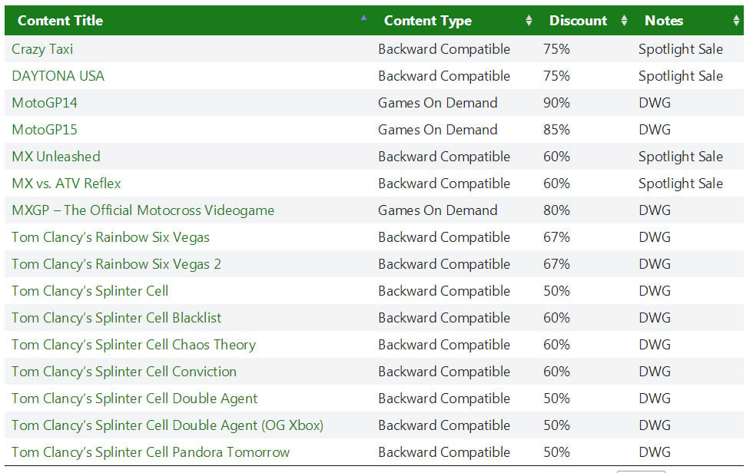Sort by the Content Title column arrow
This screenshot has width=753, height=473.
pos(363,18)
